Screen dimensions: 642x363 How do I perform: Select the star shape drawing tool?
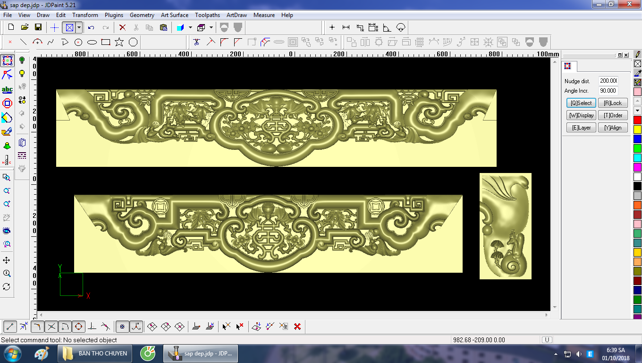coord(119,42)
